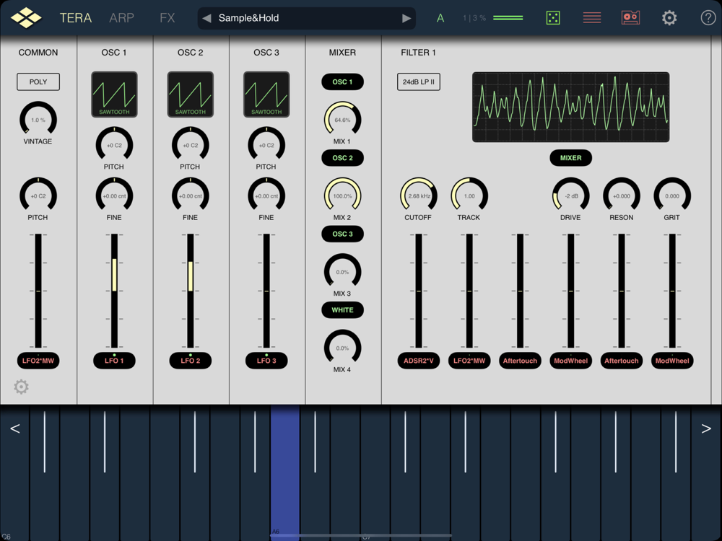Toggle the POLY mode button
Image resolution: width=722 pixels, height=541 pixels.
pos(38,82)
